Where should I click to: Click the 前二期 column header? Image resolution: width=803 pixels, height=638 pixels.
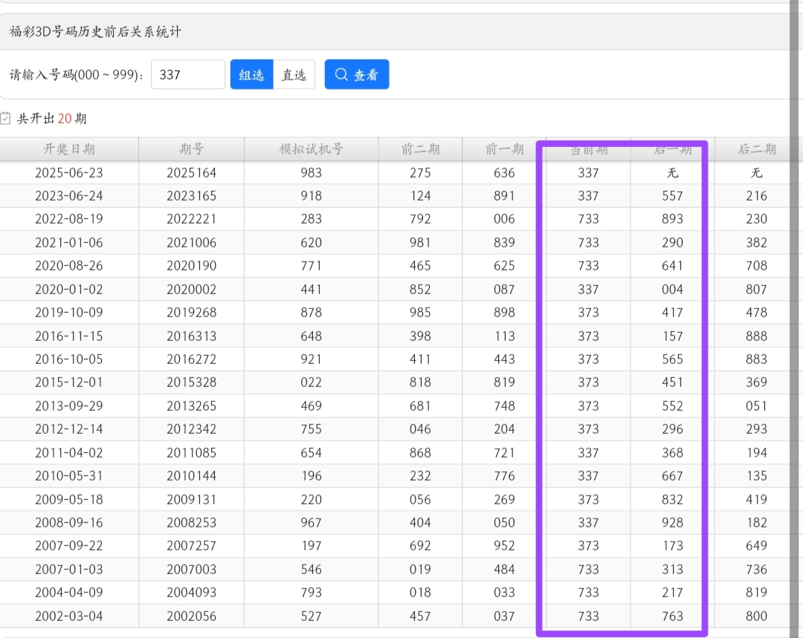click(x=420, y=149)
